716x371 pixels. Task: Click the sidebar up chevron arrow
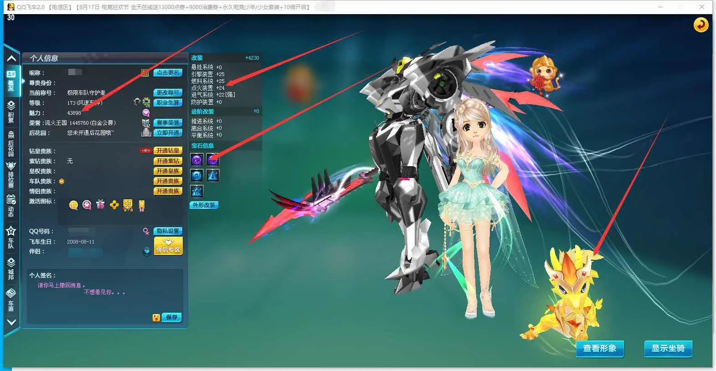11,58
